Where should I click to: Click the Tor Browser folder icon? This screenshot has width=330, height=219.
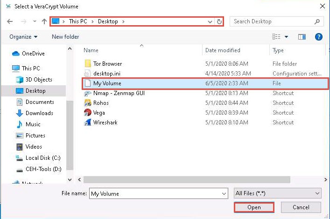[87, 64]
